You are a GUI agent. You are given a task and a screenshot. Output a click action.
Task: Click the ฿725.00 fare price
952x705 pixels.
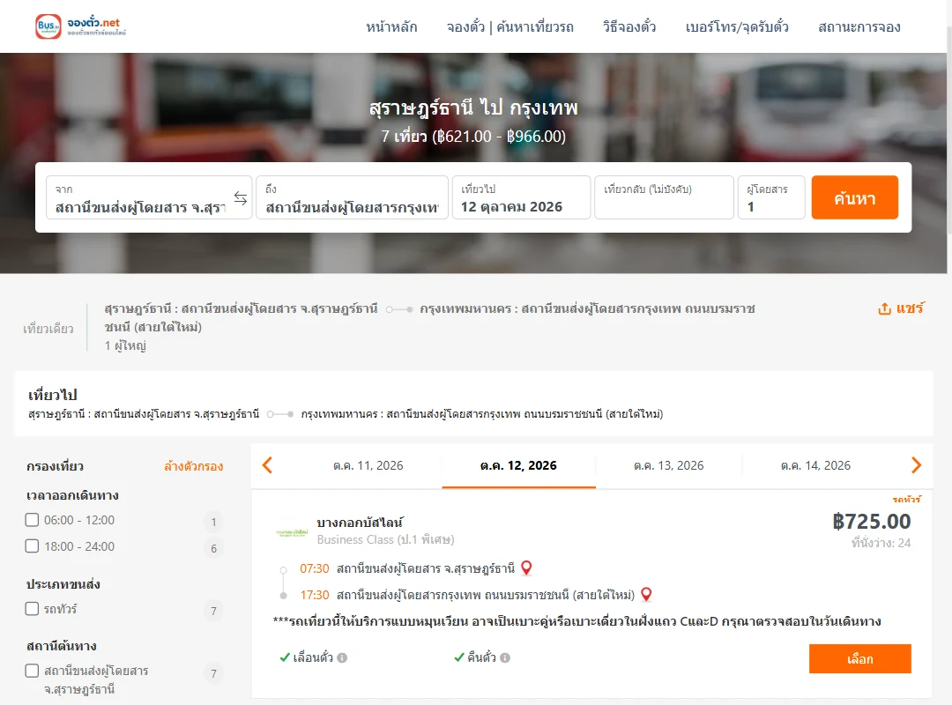click(872, 522)
